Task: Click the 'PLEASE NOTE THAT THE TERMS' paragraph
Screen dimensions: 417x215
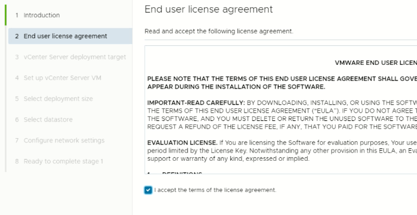Action: point(282,83)
